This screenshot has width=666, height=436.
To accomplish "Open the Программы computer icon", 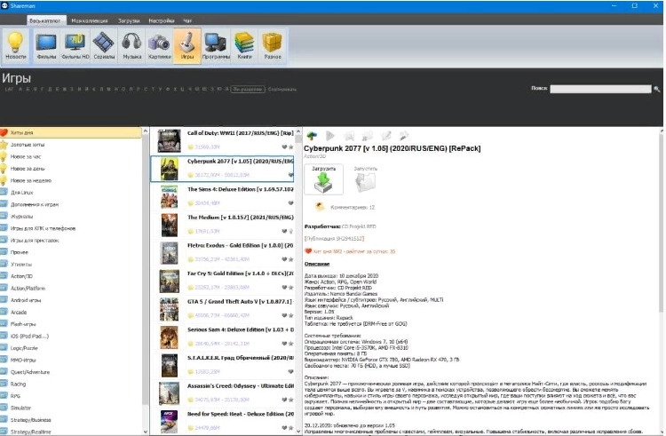I will tap(216, 46).
